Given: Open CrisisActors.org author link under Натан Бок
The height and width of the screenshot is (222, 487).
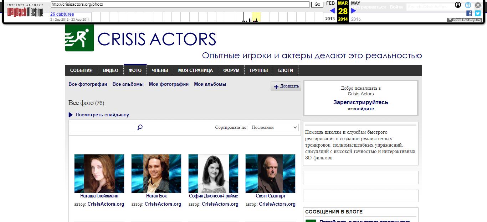Looking at the screenshot, I should [163, 204].
